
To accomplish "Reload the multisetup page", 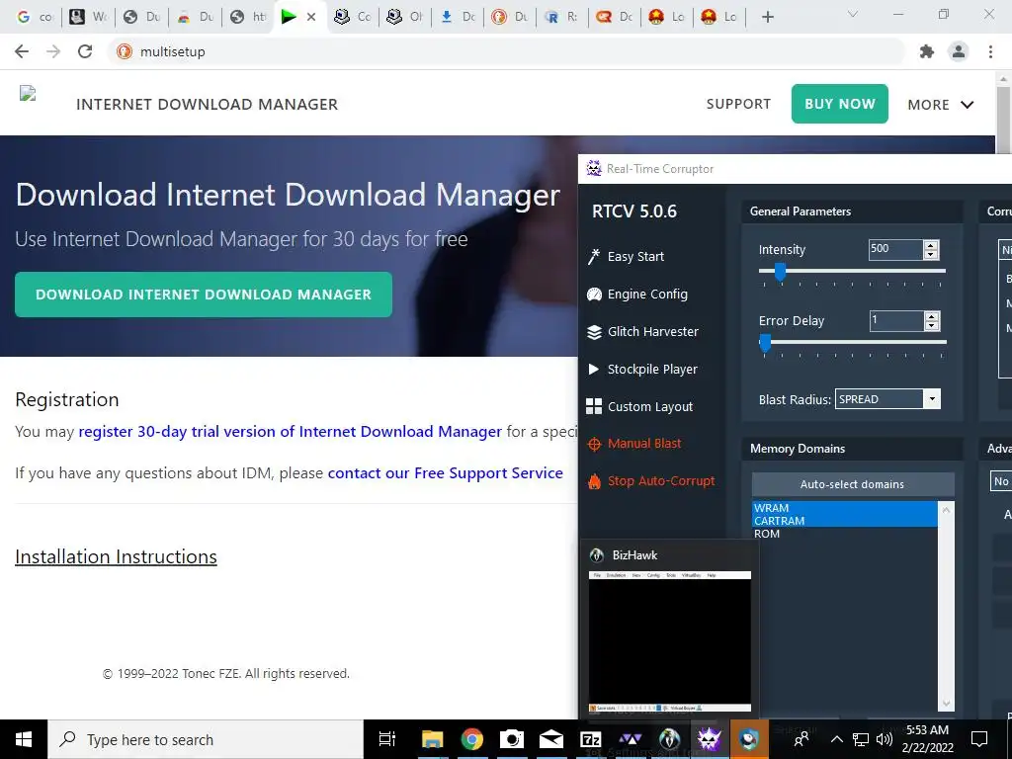I will click(85, 51).
